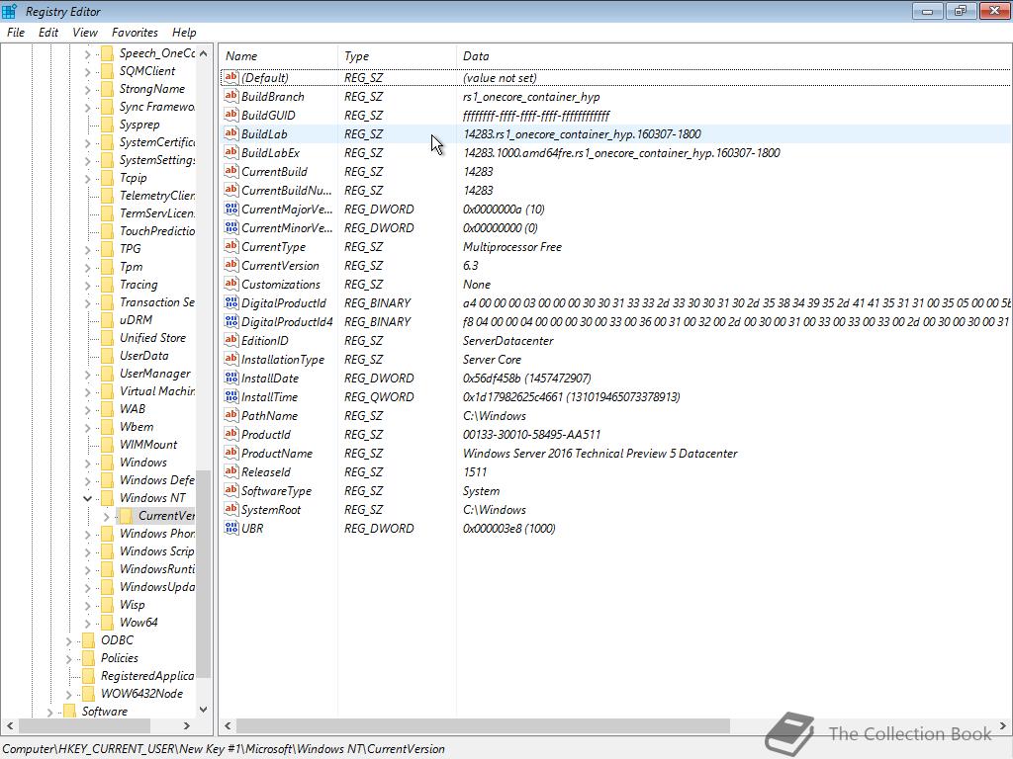The width and height of the screenshot is (1013, 759).
Task: Click the InstallationType string value icon
Action: click(x=230, y=358)
